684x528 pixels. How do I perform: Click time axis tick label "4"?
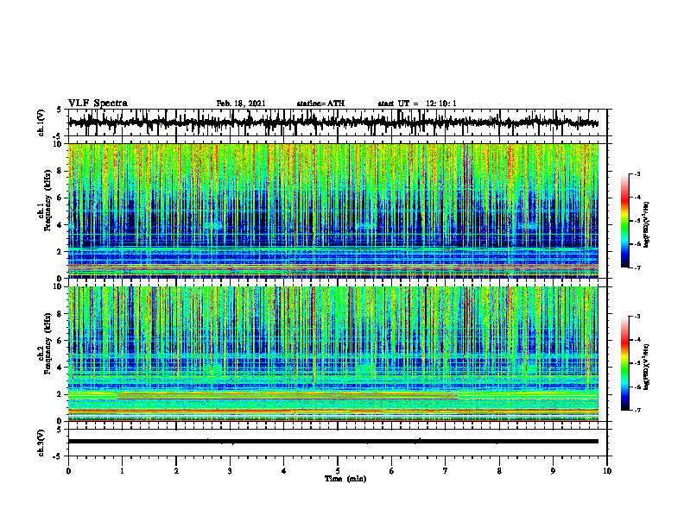284,471
